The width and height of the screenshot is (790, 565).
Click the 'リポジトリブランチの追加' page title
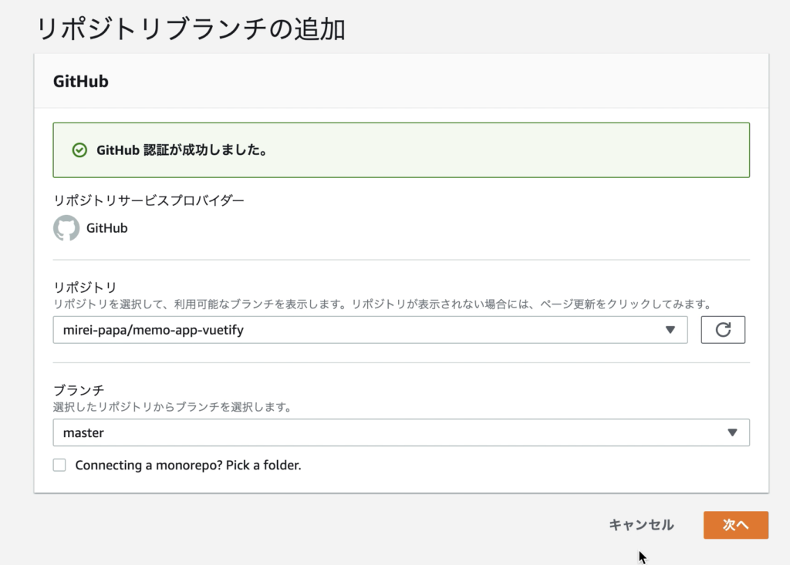191,29
